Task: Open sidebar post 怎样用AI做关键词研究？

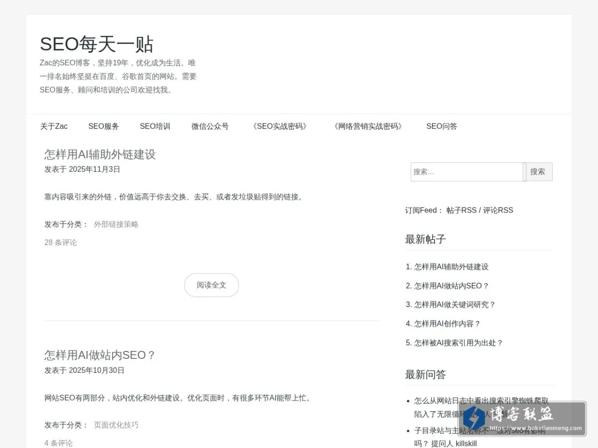Action: tap(455, 305)
